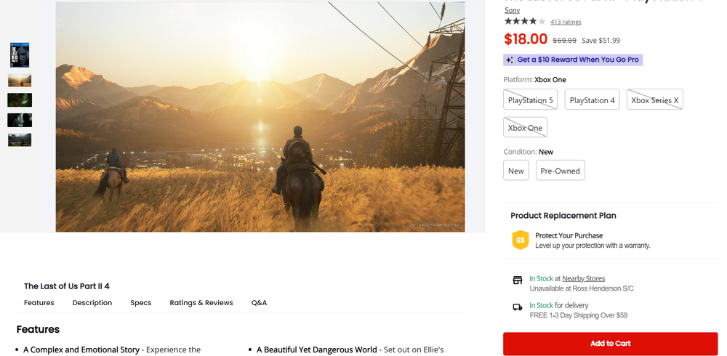Select the sunset horseback screenshot thumbnail
This screenshot has width=727, height=356.
point(20,80)
